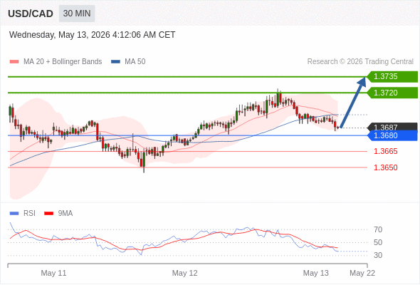Screen dimensions: 420x285
Task: Select the MA 20 + Bollinger Bands swatch
Action: (x=14, y=62)
